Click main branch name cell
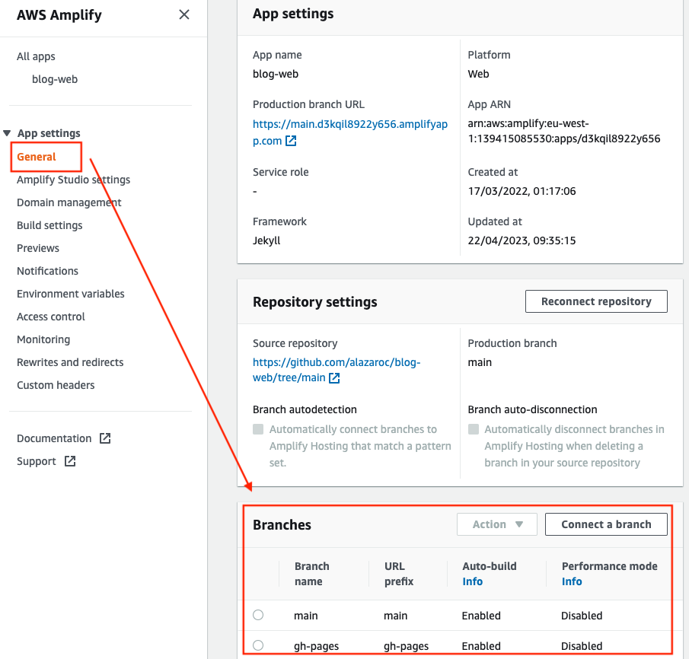This screenshot has height=659, width=689. click(306, 616)
